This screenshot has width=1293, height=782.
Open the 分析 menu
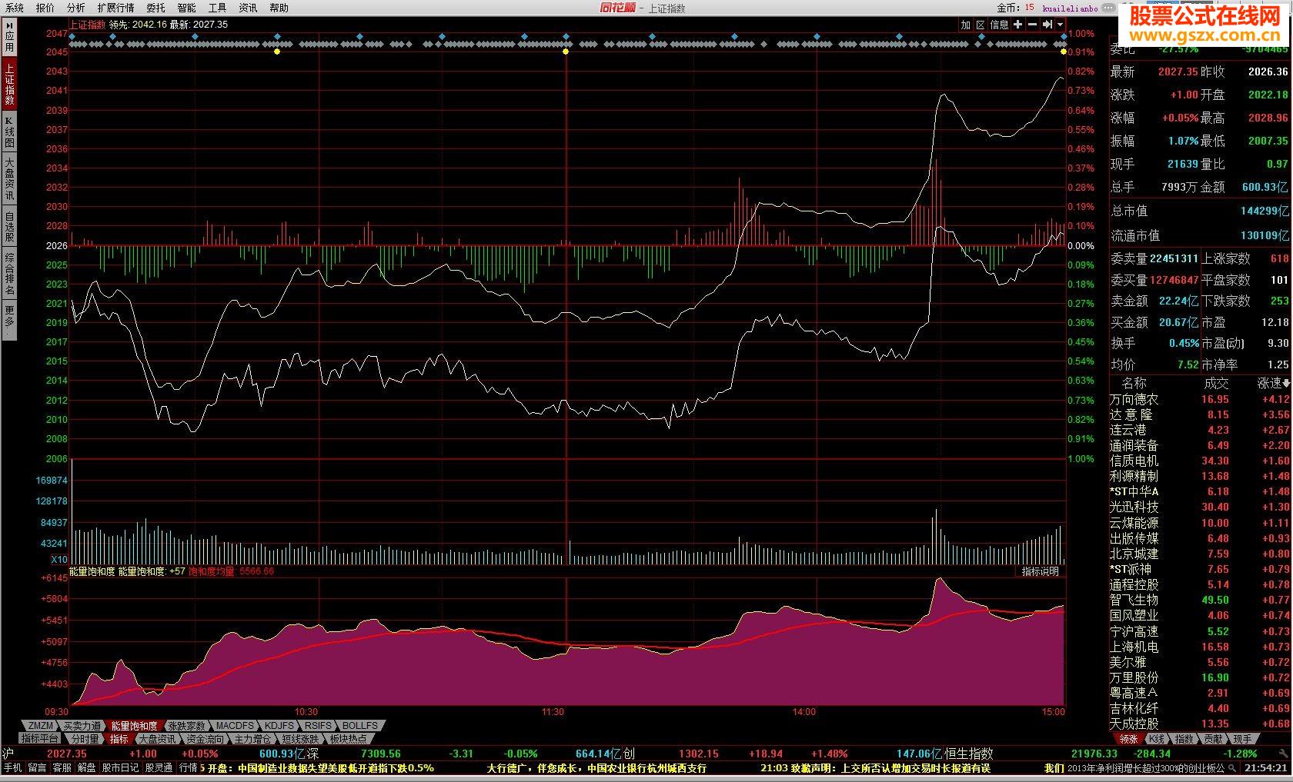[x=76, y=8]
